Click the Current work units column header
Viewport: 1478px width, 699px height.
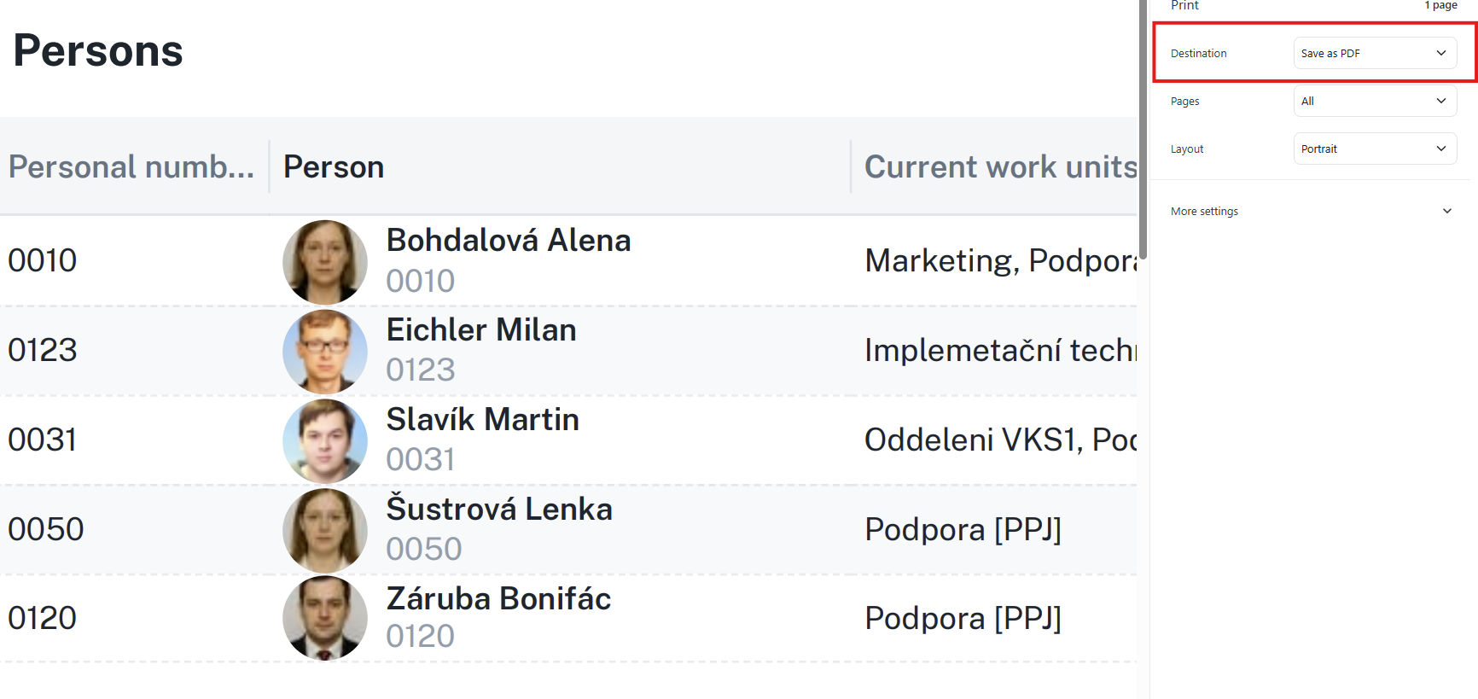(x=999, y=167)
